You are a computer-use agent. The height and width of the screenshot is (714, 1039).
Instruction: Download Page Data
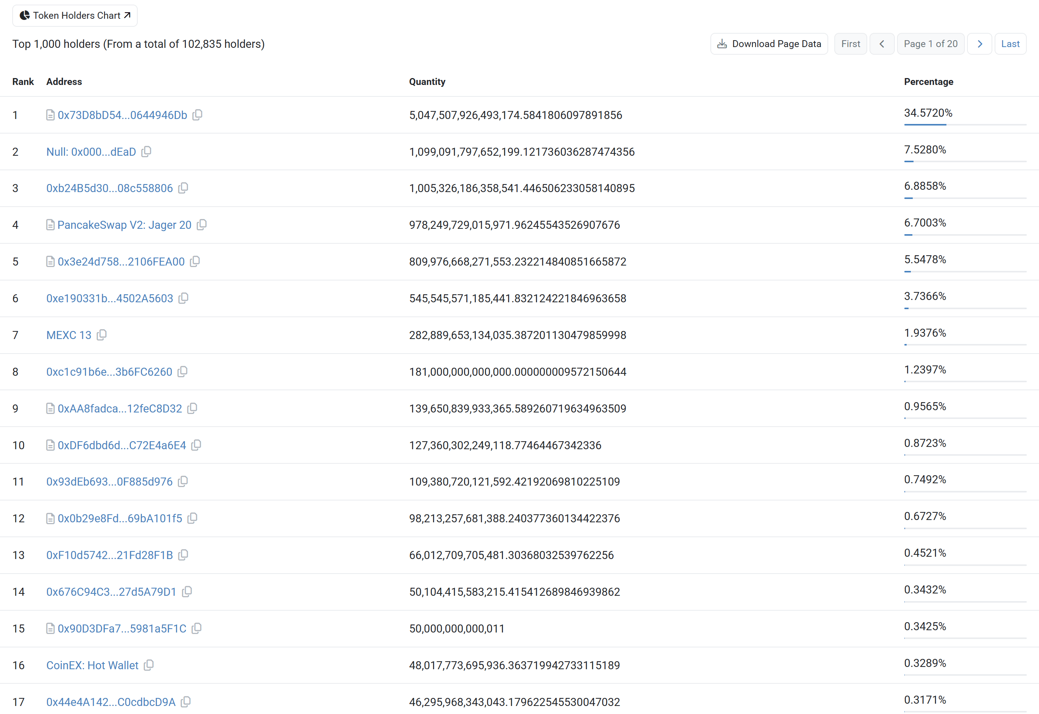coord(769,44)
